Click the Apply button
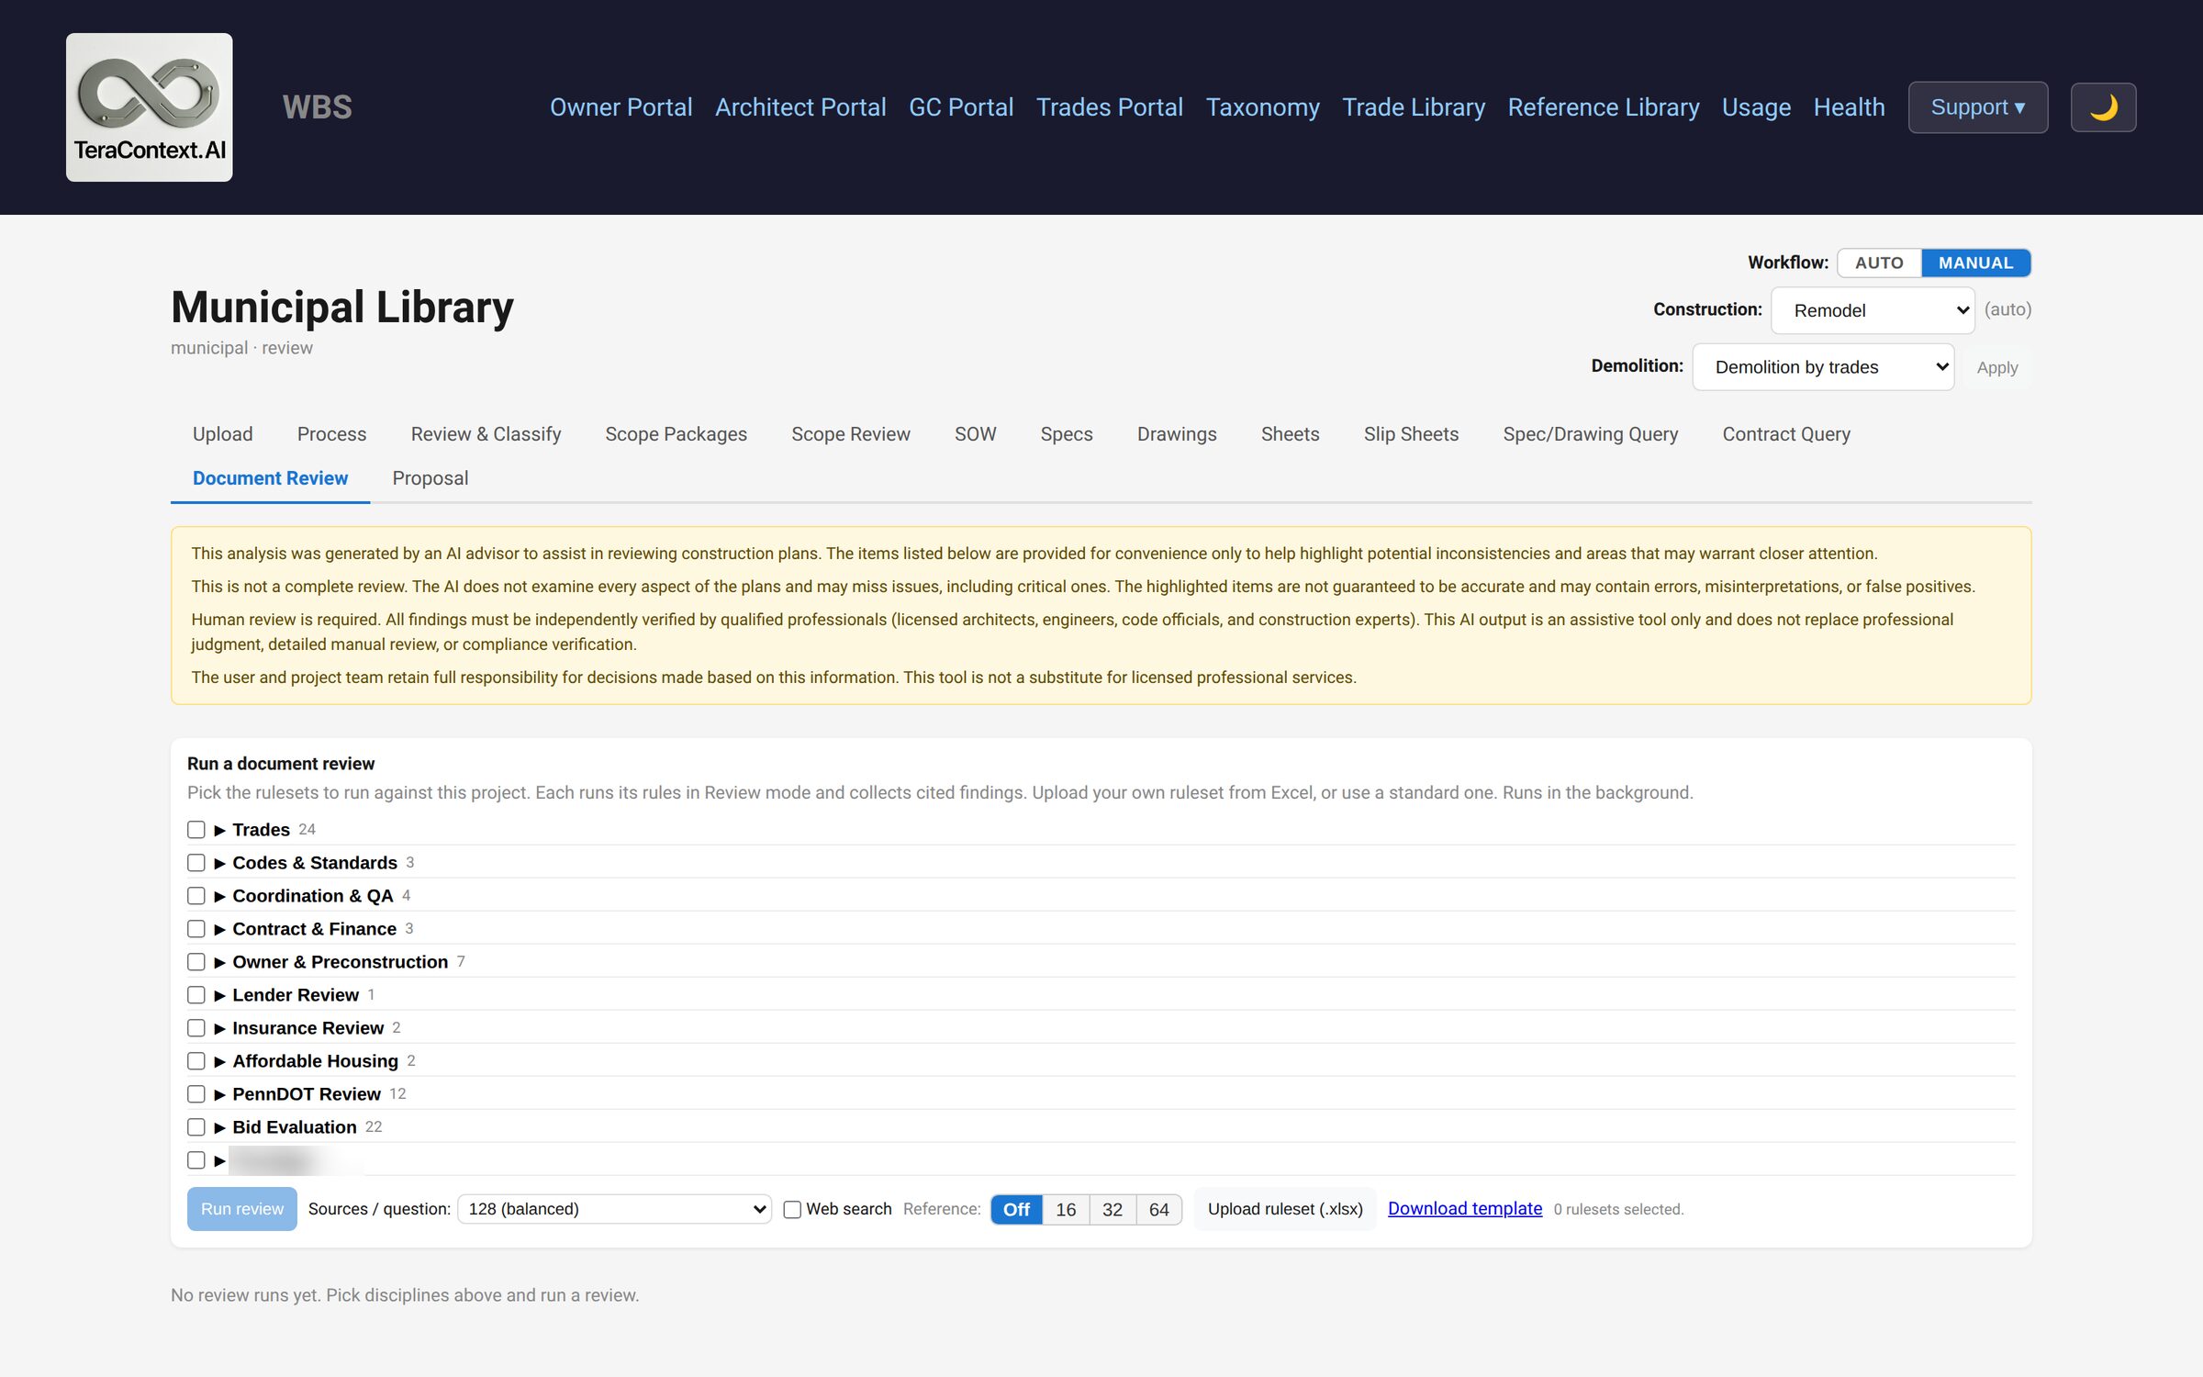 [x=1996, y=367]
